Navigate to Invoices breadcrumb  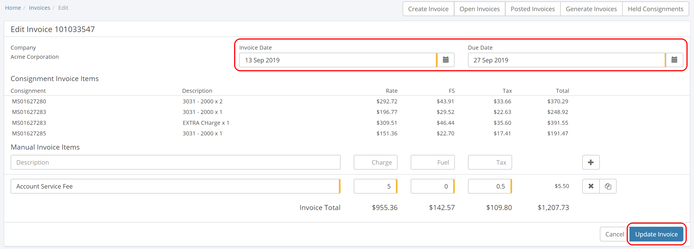coord(39,8)
